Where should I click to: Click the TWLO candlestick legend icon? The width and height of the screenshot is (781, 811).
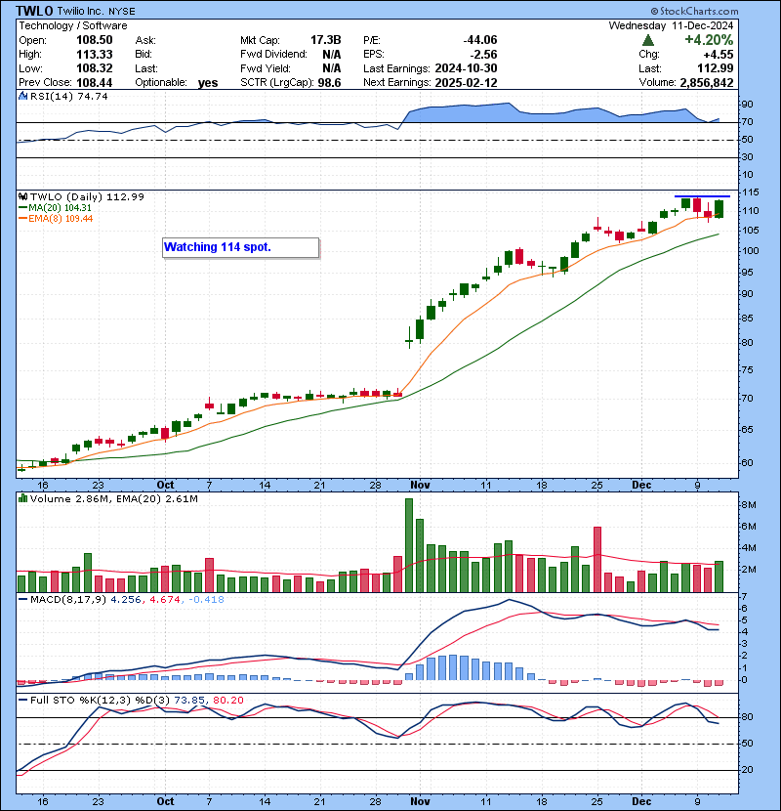click(22, 196)
